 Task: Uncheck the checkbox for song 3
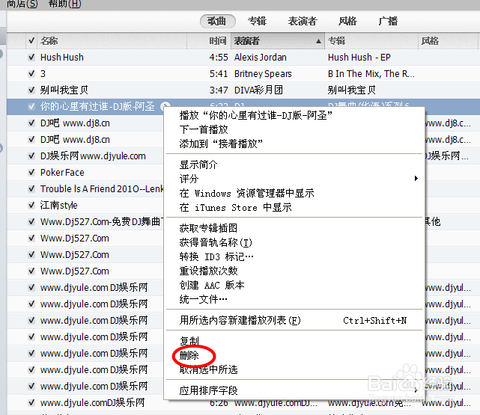[31, 73]
